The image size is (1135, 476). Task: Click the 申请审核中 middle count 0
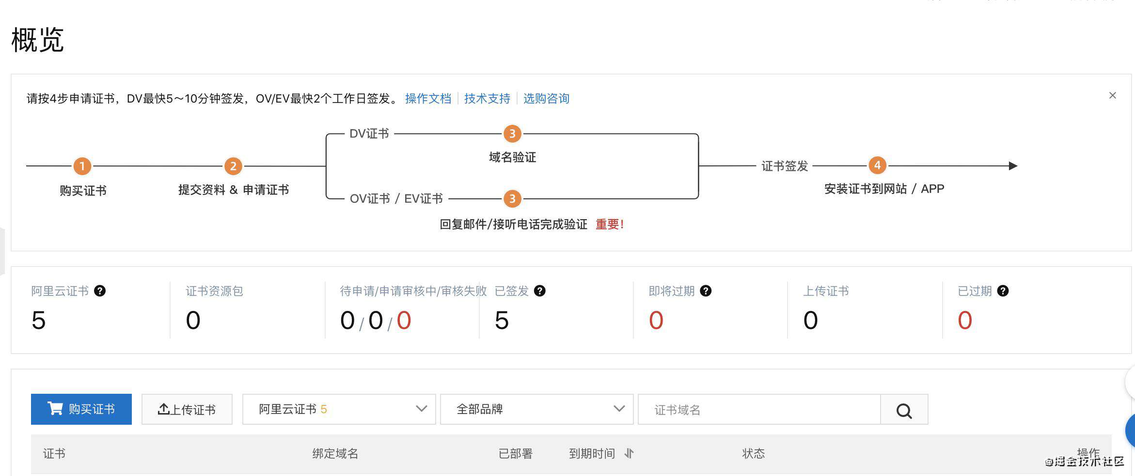click(x=376, y=320)
